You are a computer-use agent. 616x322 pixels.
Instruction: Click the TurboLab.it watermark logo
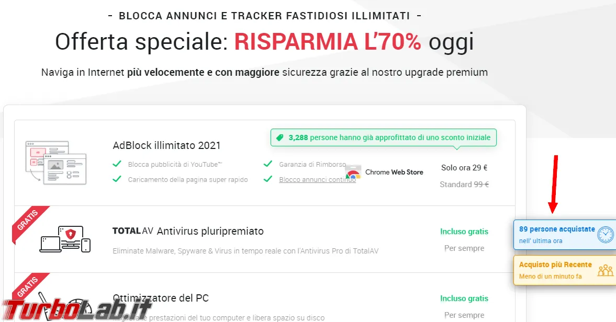tap(76, 309)
